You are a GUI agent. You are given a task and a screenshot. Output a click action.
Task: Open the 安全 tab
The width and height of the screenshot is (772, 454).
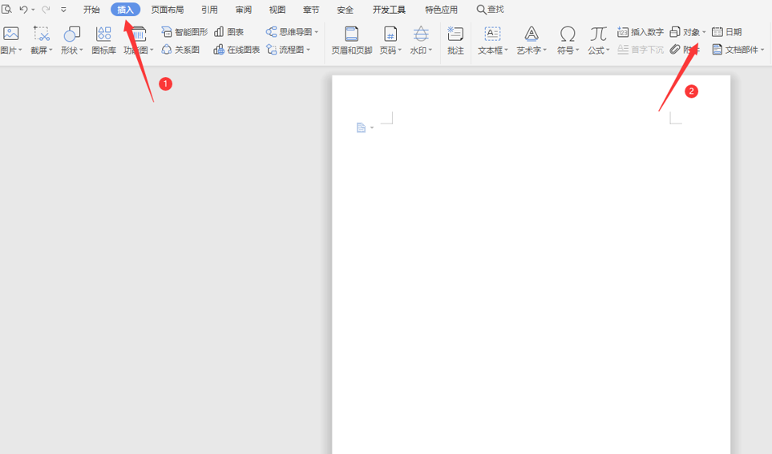(x=346, y=10)
